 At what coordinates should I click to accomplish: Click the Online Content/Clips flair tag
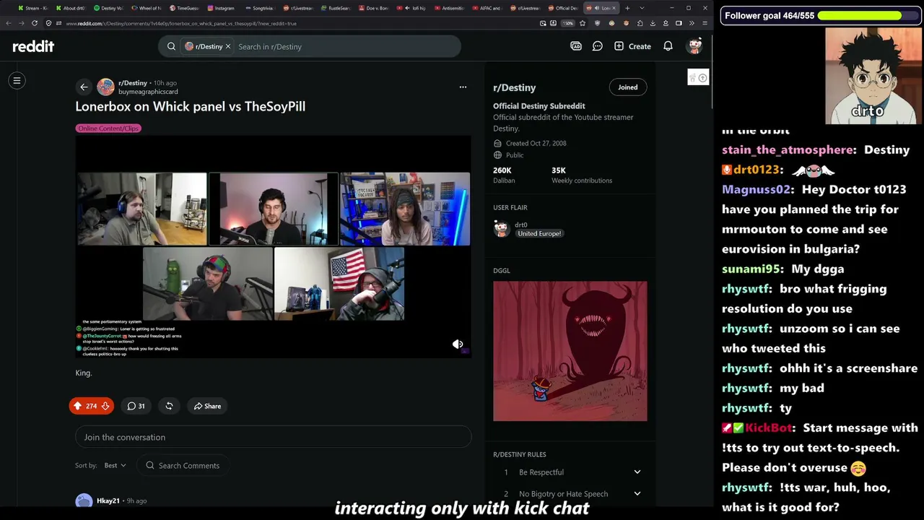[x=108, y=129]
